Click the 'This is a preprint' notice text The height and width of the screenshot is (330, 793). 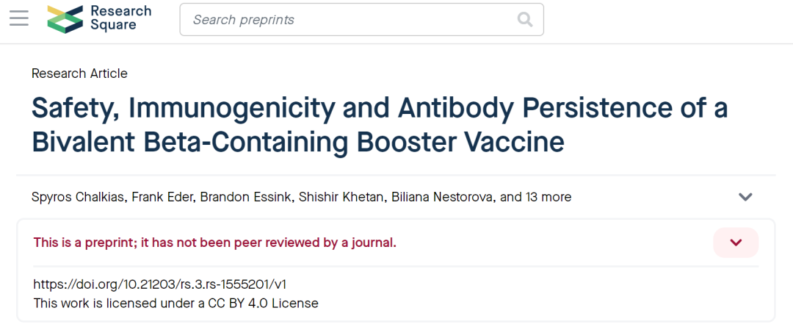[214, 243]
